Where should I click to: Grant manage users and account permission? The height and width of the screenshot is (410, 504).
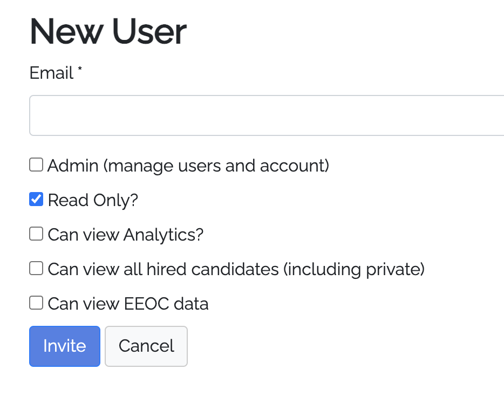pyautogui.click(x=36, y=165)
